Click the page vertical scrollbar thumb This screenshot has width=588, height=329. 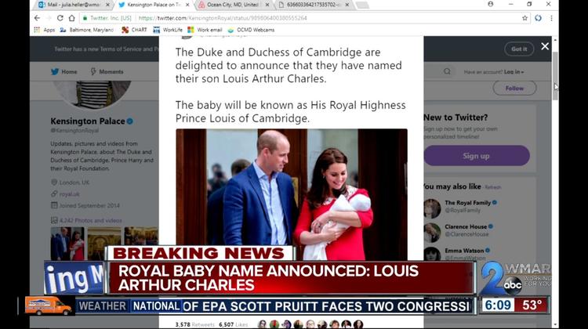(555, 75)
